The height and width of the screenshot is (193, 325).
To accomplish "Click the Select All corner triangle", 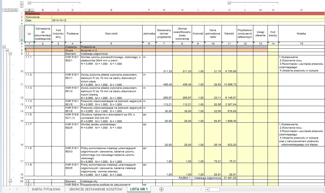I will pos(22,10).
